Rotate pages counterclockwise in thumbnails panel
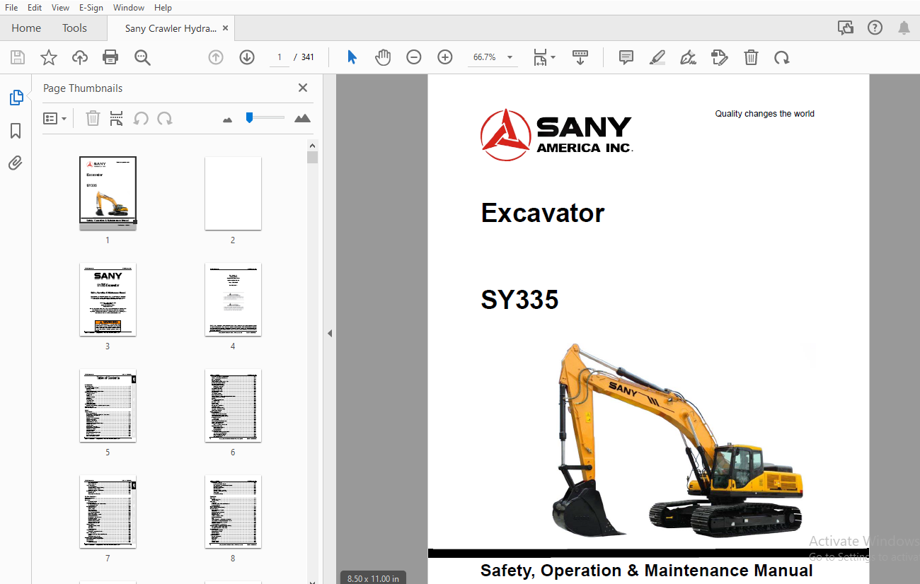Image resolution: width=920 pixels, height=584 pixels. coord(141,118)
